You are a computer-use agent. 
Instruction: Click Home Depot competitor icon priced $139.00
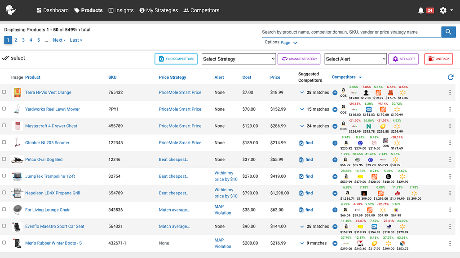pos(383,109)
